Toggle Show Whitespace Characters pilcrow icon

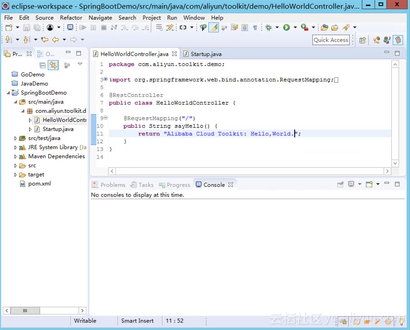[255, 27]
